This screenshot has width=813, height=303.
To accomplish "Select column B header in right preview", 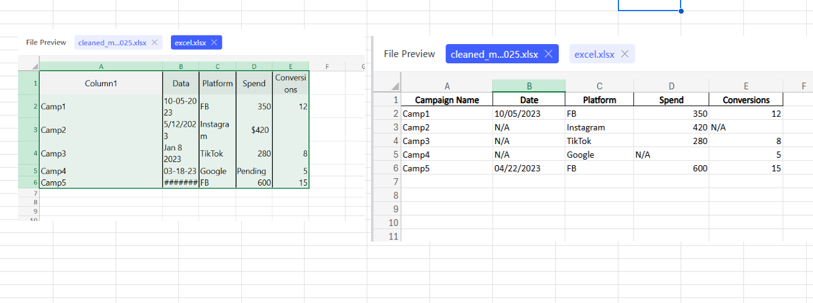I will pyautogui.click(x=528, y=86).
